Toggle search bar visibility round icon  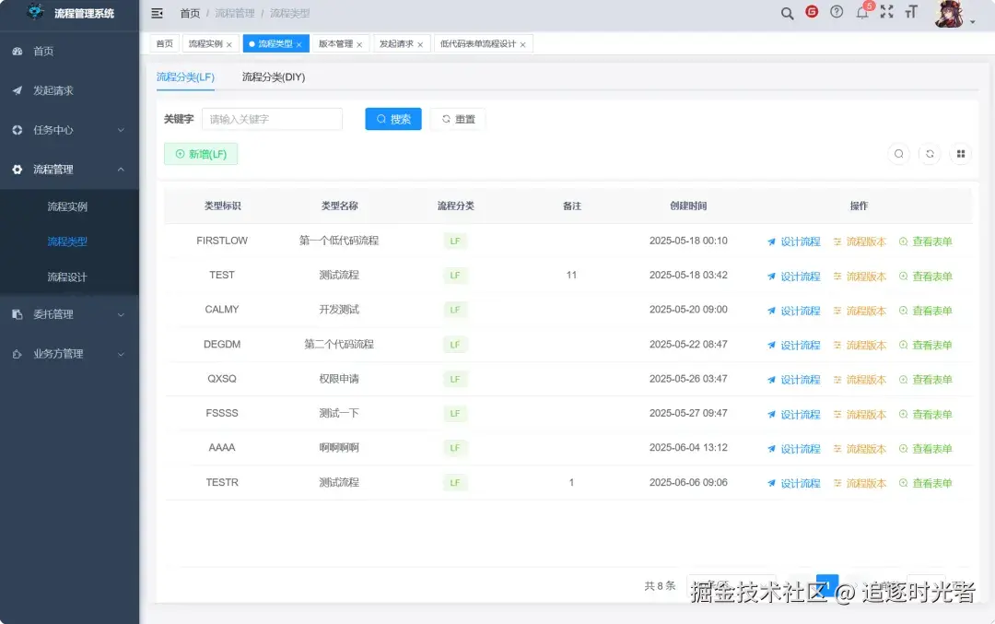coord(899,154)
